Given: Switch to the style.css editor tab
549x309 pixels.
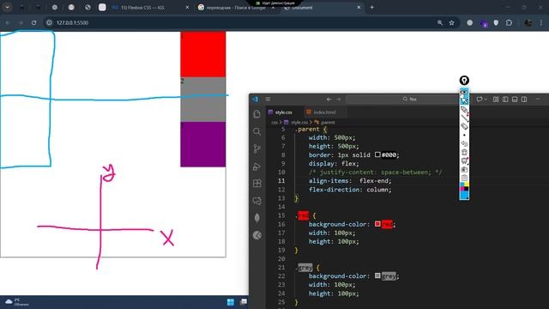Looking at the screenshot, I should pyautogui.click(x=284, y=112).
